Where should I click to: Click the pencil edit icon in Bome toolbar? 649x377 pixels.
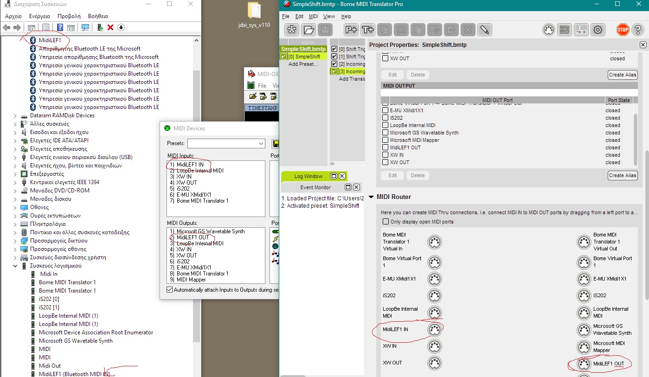[x=484, y=30]
